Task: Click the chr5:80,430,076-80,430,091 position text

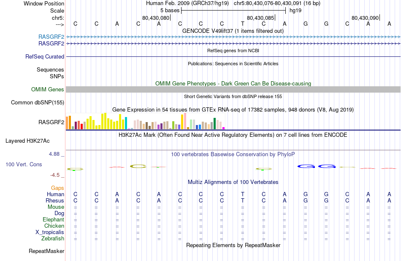Action: coord(277,3)
